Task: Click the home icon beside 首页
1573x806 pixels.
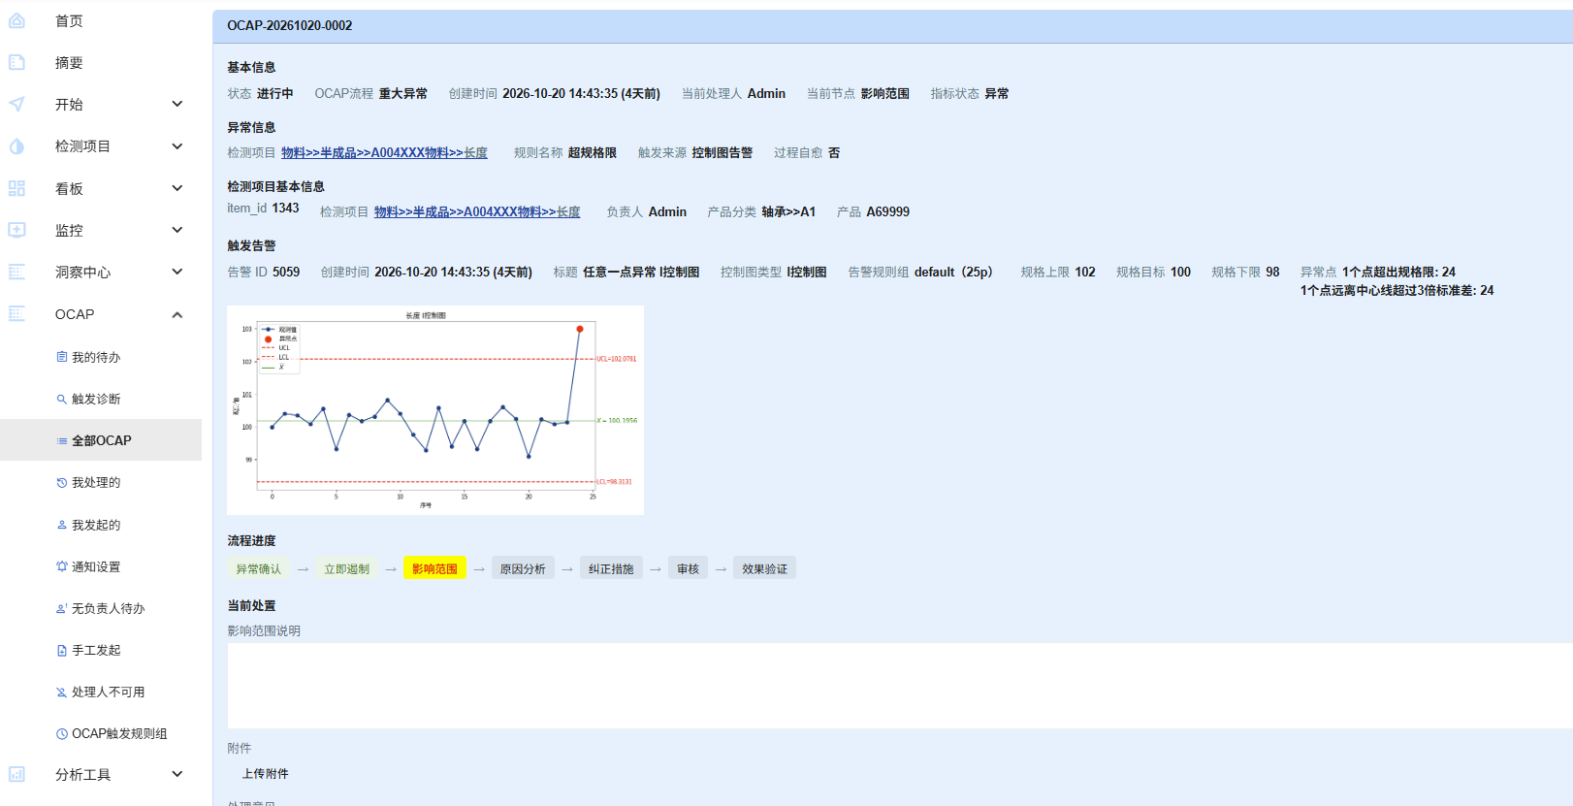Action: pos(16,20)
